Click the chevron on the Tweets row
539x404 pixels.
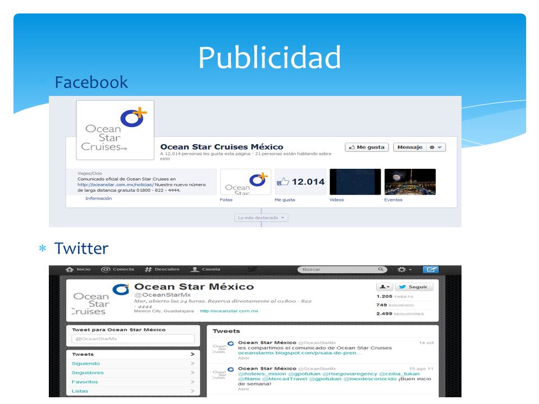[x=193, y=354]
